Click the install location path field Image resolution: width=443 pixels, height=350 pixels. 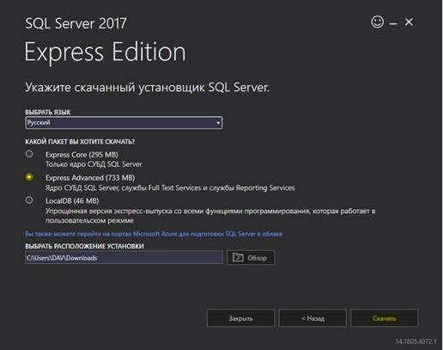point(124,257)
